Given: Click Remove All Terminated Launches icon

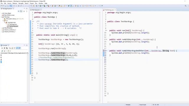Looking at the screenshot, I should pyautogui.click(x=7, y=48).
